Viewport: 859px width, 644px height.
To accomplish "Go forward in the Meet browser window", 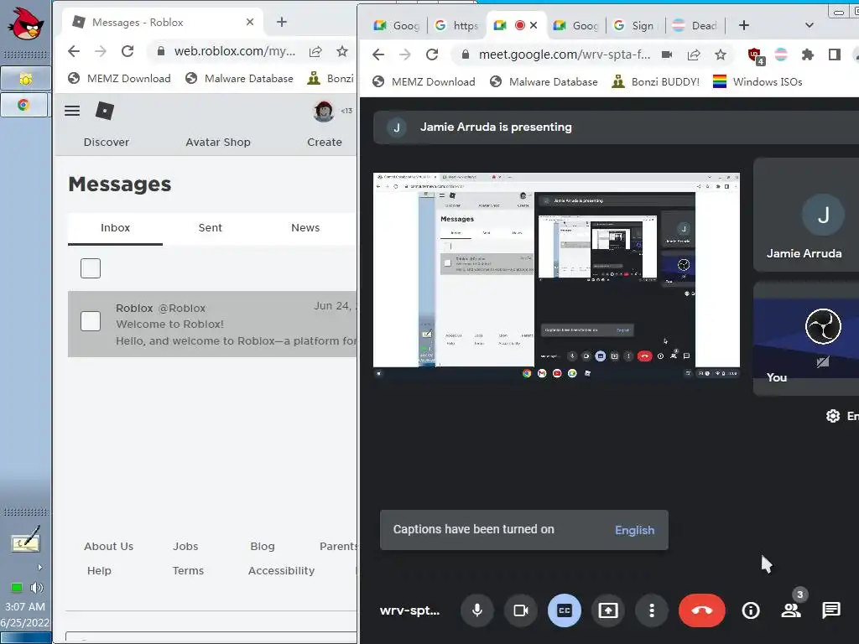I will pos(405,55).
